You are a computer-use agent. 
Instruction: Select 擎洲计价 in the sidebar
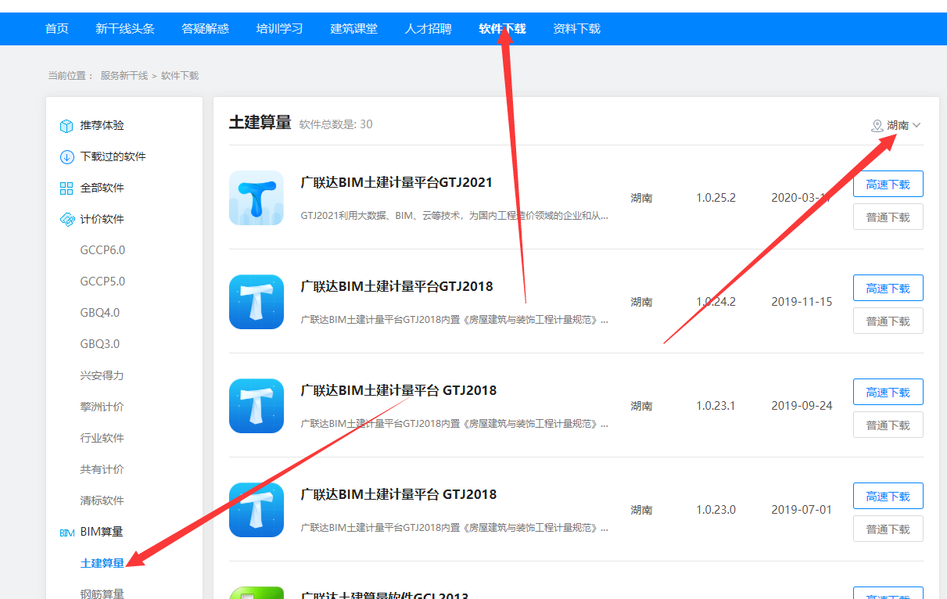[102, 407]
